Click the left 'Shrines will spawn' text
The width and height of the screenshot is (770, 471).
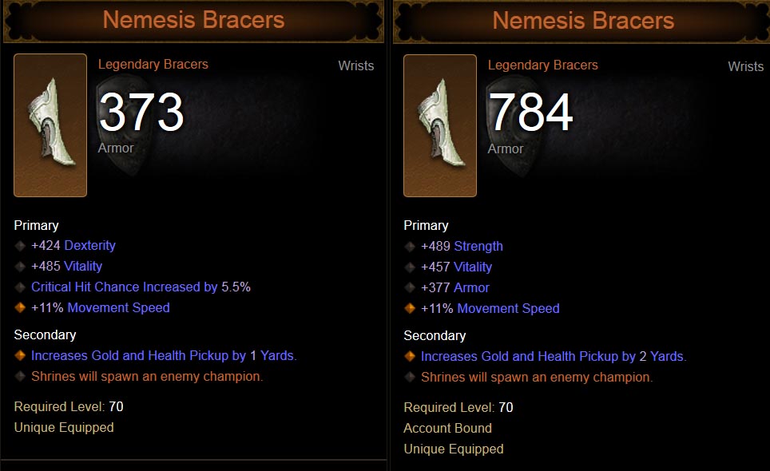coord(147,377)
